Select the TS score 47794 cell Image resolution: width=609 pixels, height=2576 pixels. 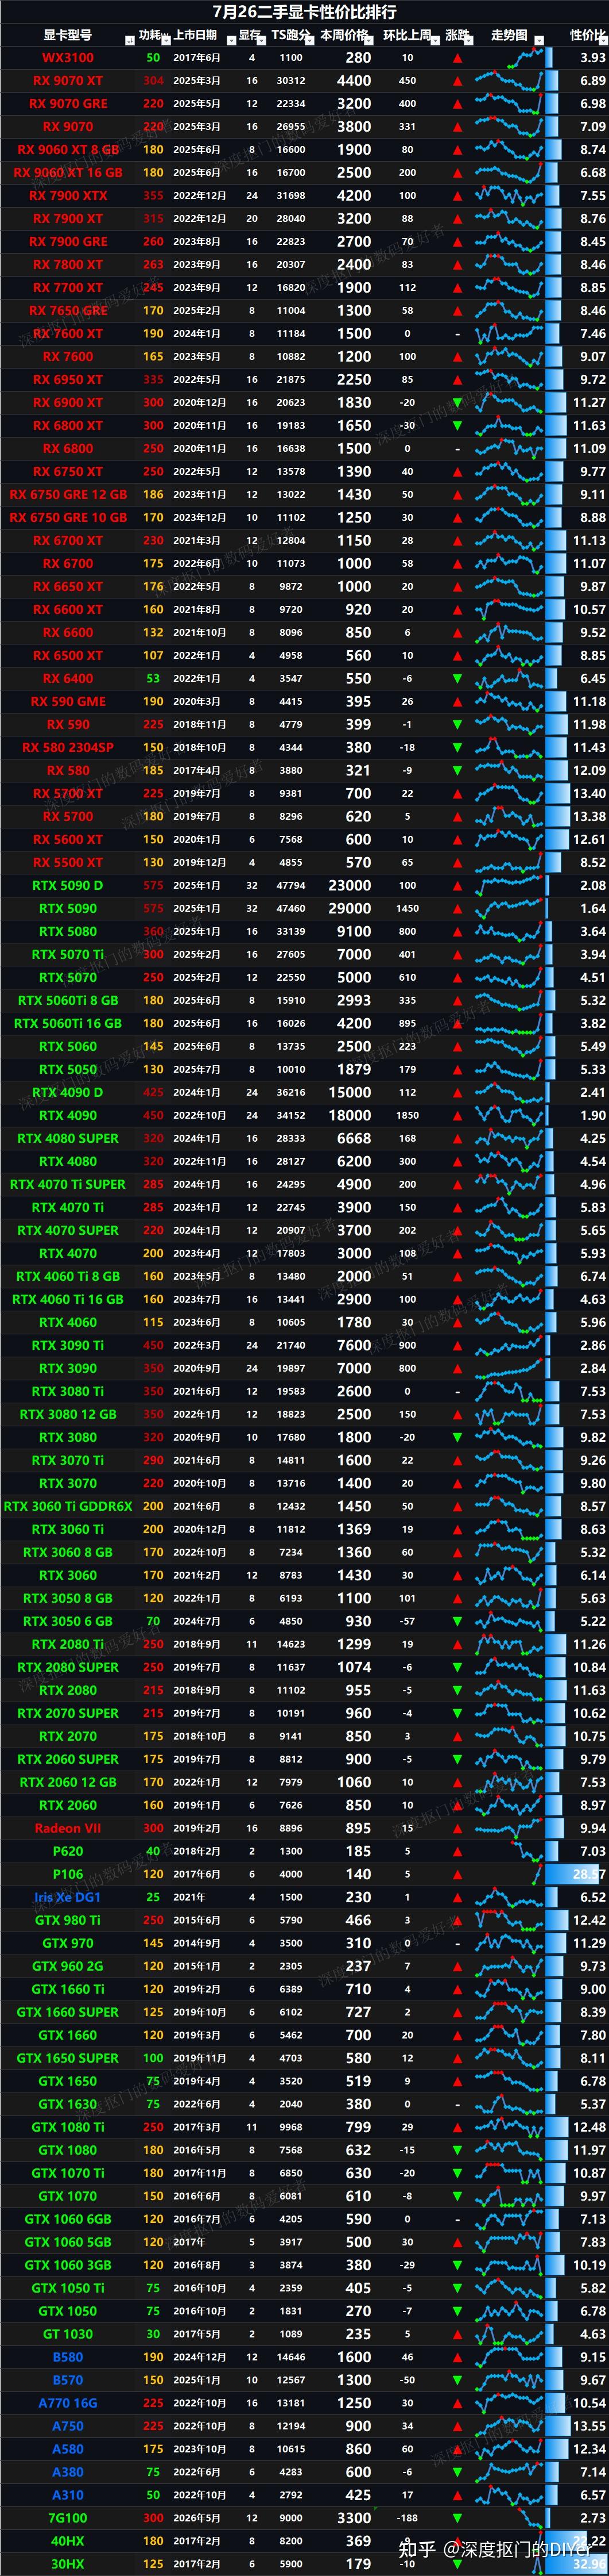pos(292,886)
